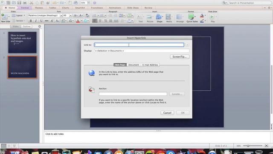
Task: Open the character spacing AV dropdown
Action: click(64, 21)
